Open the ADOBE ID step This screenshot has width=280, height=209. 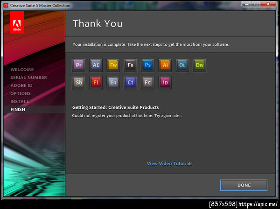click(21, 85)
